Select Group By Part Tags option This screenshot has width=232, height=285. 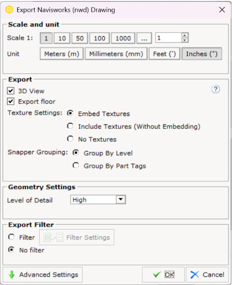[x=76, y=165]
